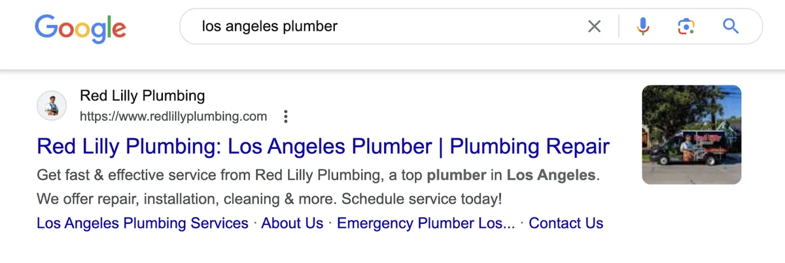Open the Los Angeles Plumbing Services sitelink
Image resolution: width=785 pixels, height=263 pixels.
(x=143, y=223)
